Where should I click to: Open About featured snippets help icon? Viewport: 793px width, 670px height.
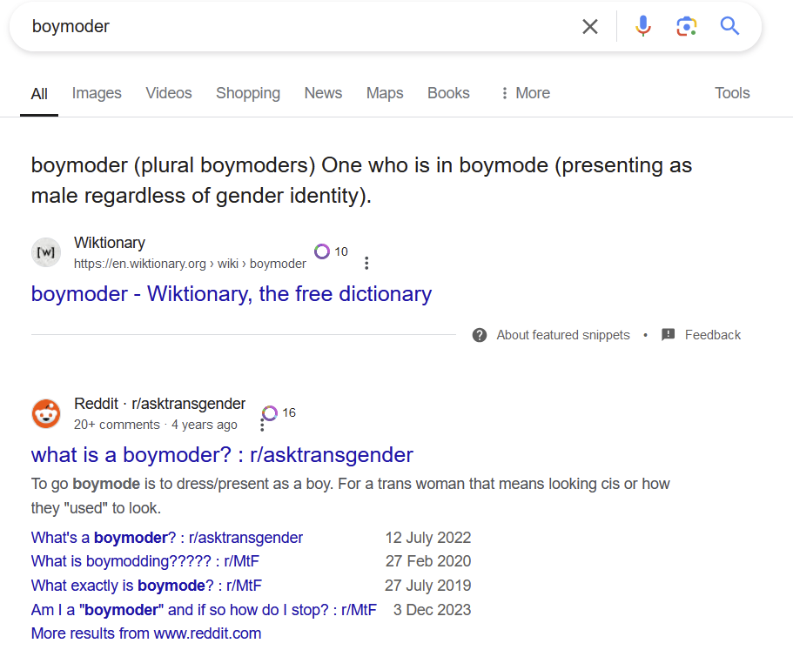coord(480,335)
